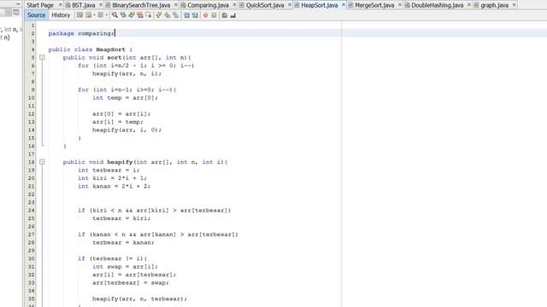547x307 pixels.
Task: Switch to the History view
Action: (61, 15)
